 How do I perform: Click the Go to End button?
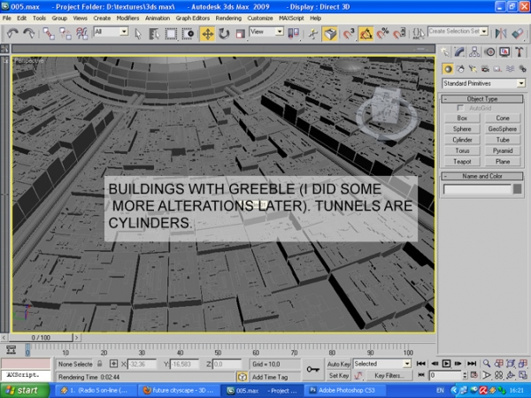click(472, 364)
